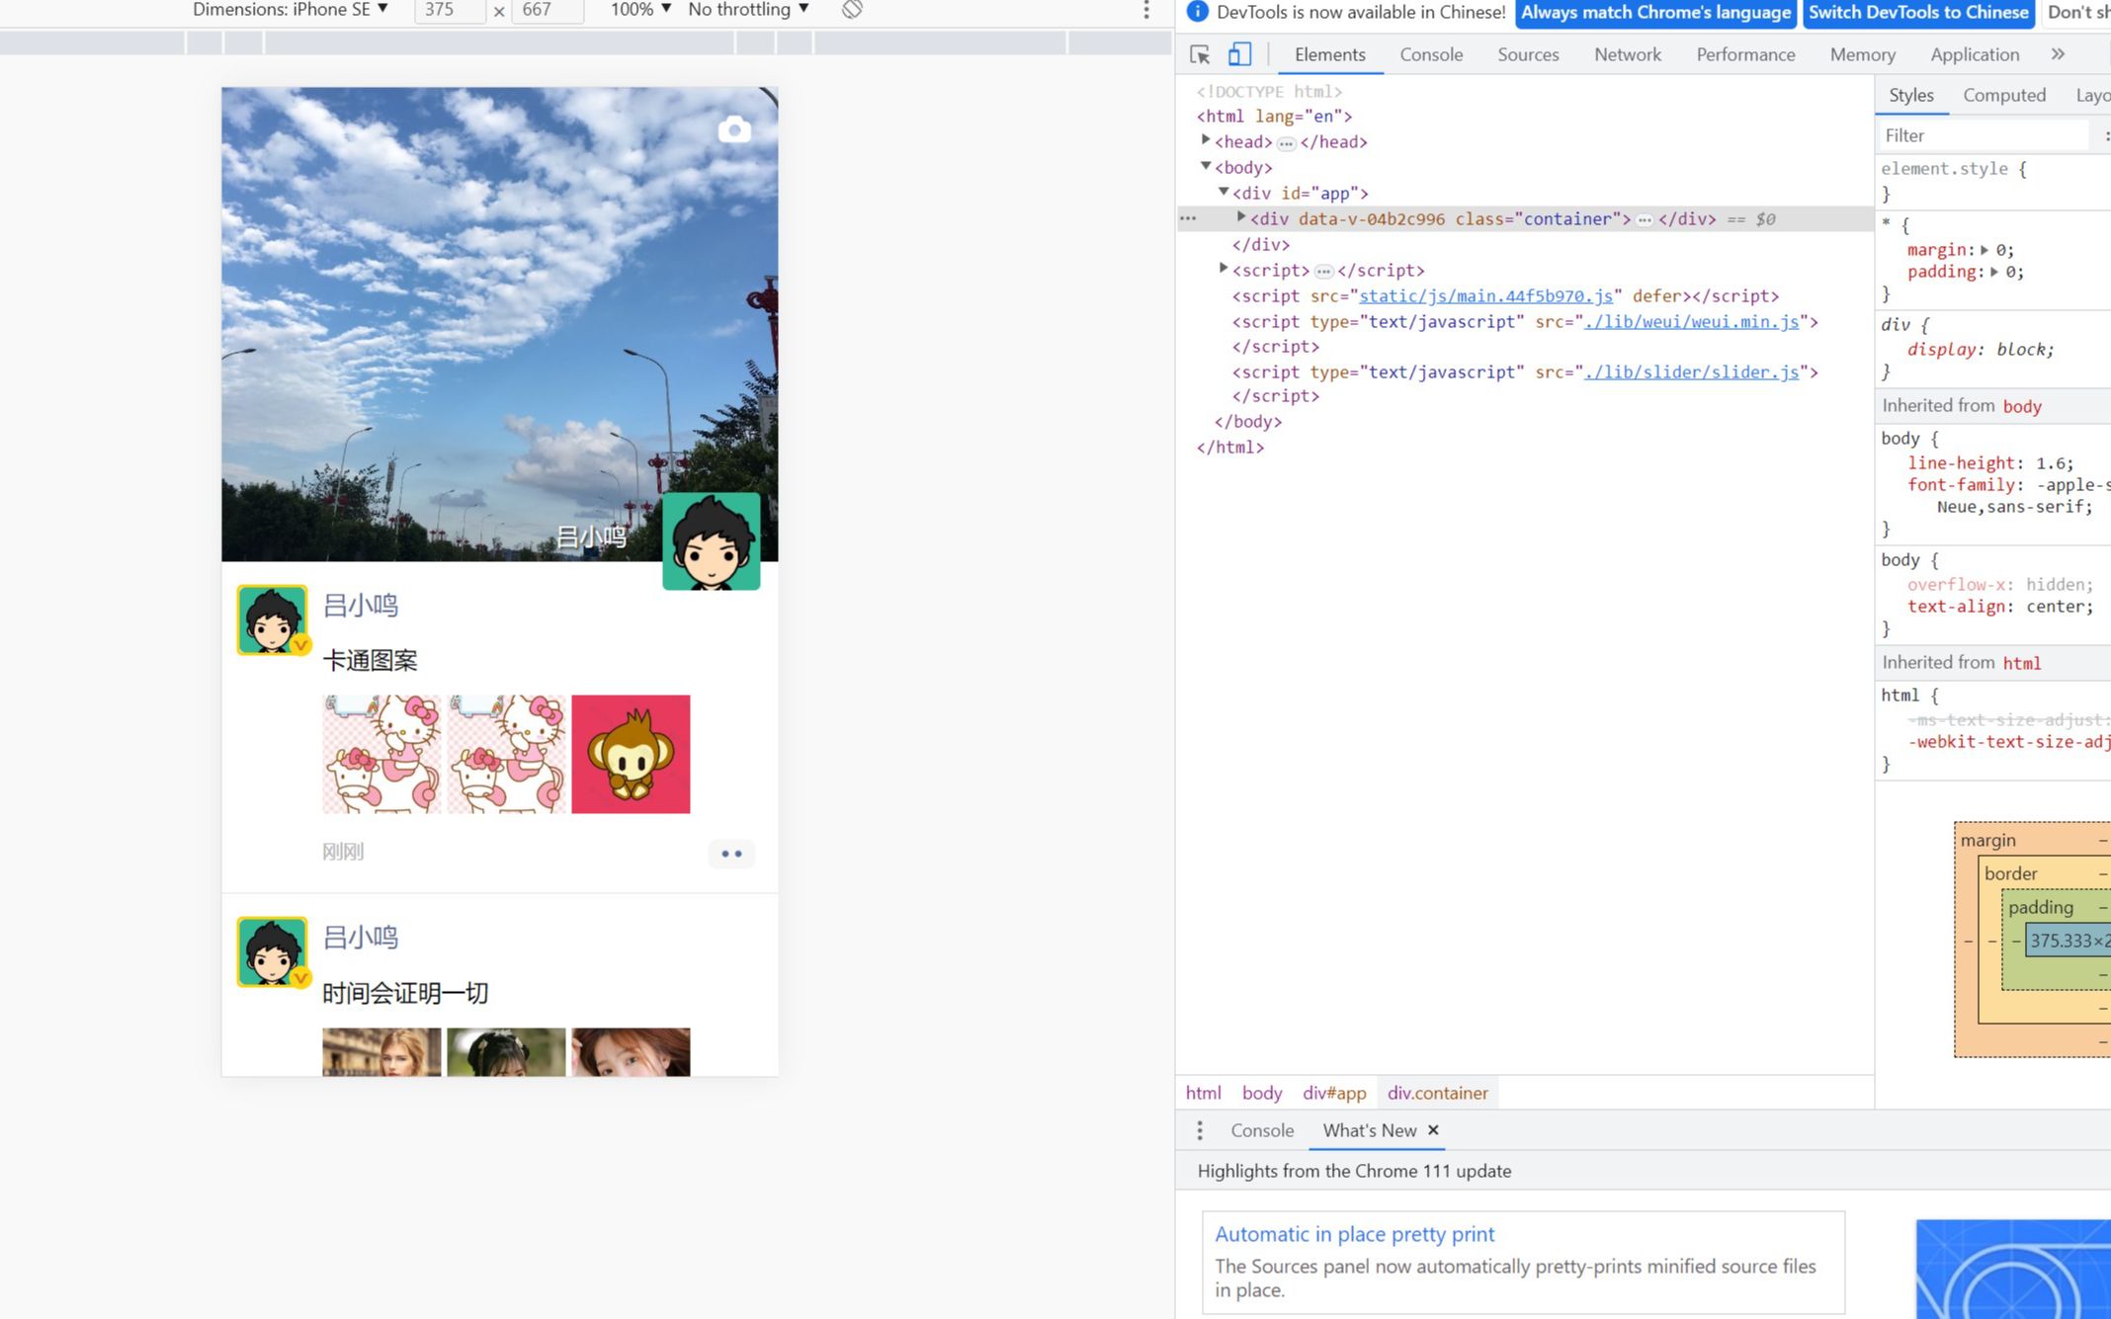Open Automatic in place pretty print link
Image resolution: width=2111 pixels, height=1319 pixels.
1354,1234
